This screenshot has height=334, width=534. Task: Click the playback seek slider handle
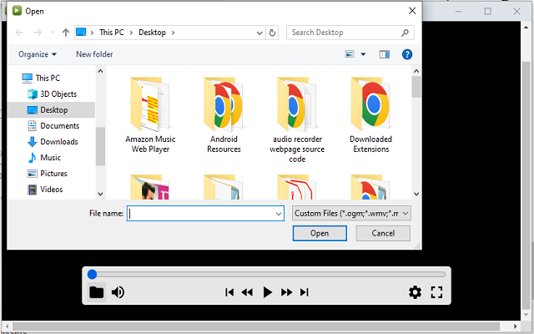92,274
